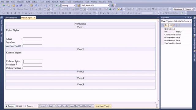Select form#form1 in tag navigator
The width and height of the screenshot is (196, 110).
[x=62, y=106]
